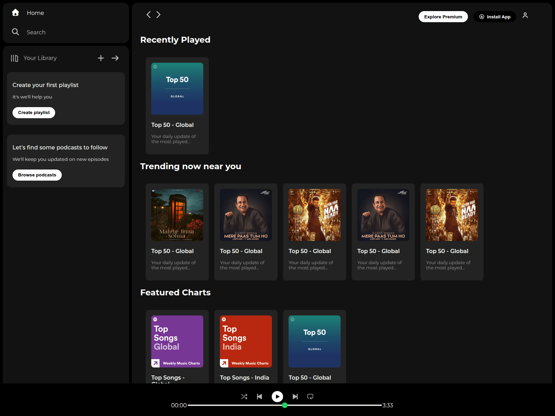Click the arrow badge on Top Songs India cover
The height and width of the screenshot is (416, 555).
[224, 363]
